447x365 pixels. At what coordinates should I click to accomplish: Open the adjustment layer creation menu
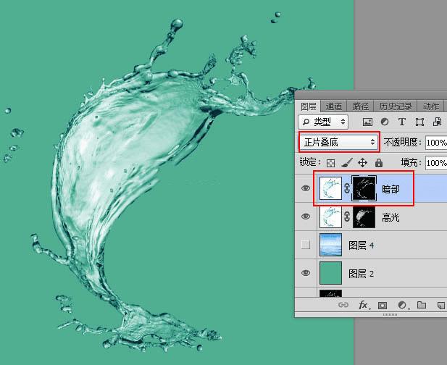(x=403, y=305)
